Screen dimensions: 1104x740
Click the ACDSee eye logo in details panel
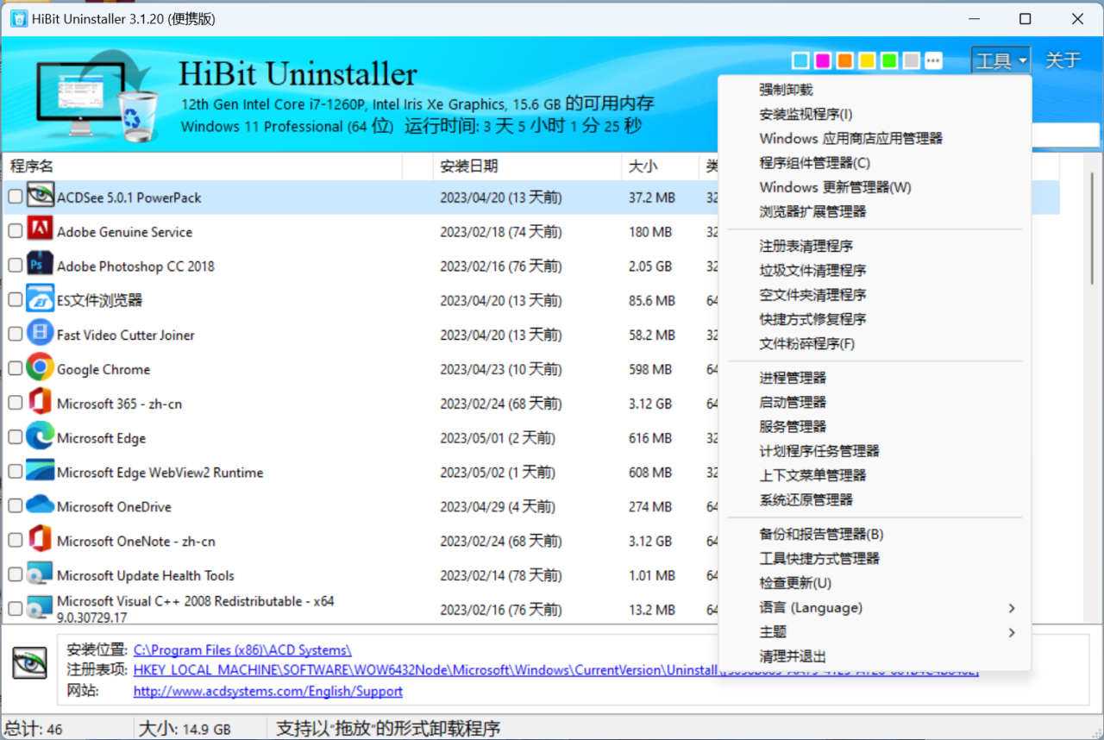28,662
